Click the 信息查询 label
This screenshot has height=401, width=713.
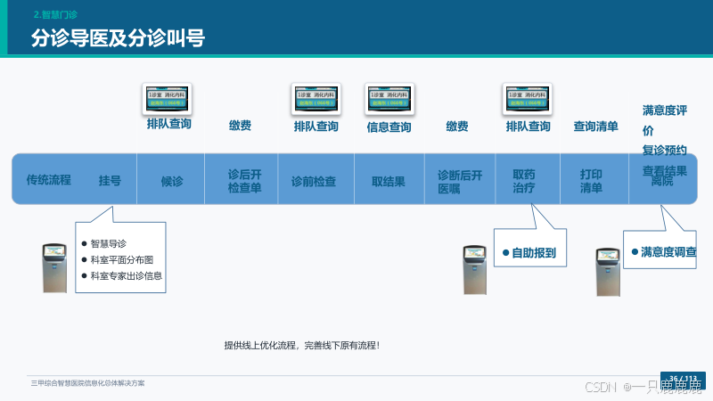[x=389, y=127]
